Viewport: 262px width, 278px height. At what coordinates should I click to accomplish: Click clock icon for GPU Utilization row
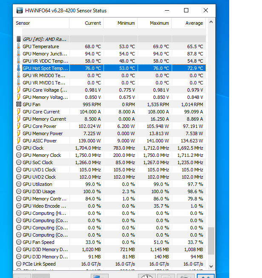[x=19, y=184]
